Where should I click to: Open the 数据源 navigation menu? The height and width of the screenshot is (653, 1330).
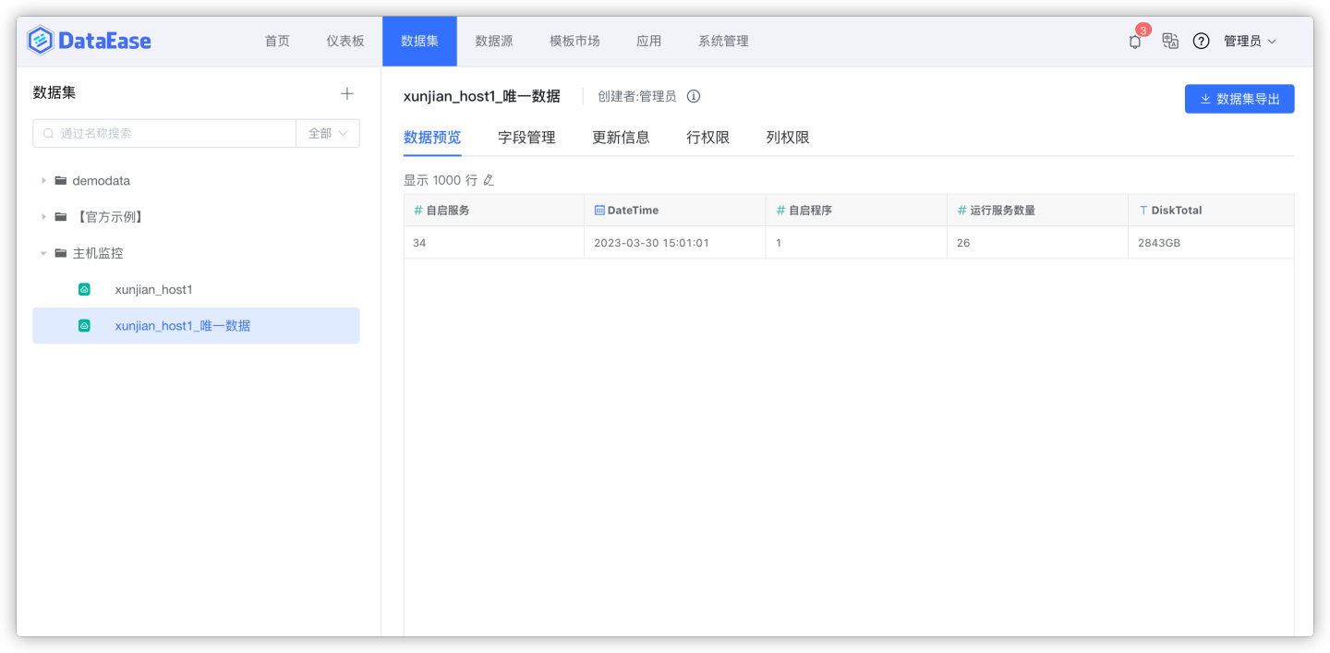pyautogui.click(x=494, y=41)
